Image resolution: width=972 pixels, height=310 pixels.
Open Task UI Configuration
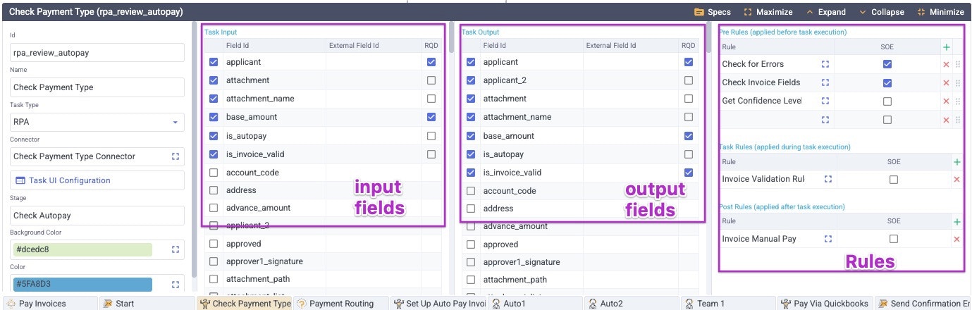pos(97,180)
